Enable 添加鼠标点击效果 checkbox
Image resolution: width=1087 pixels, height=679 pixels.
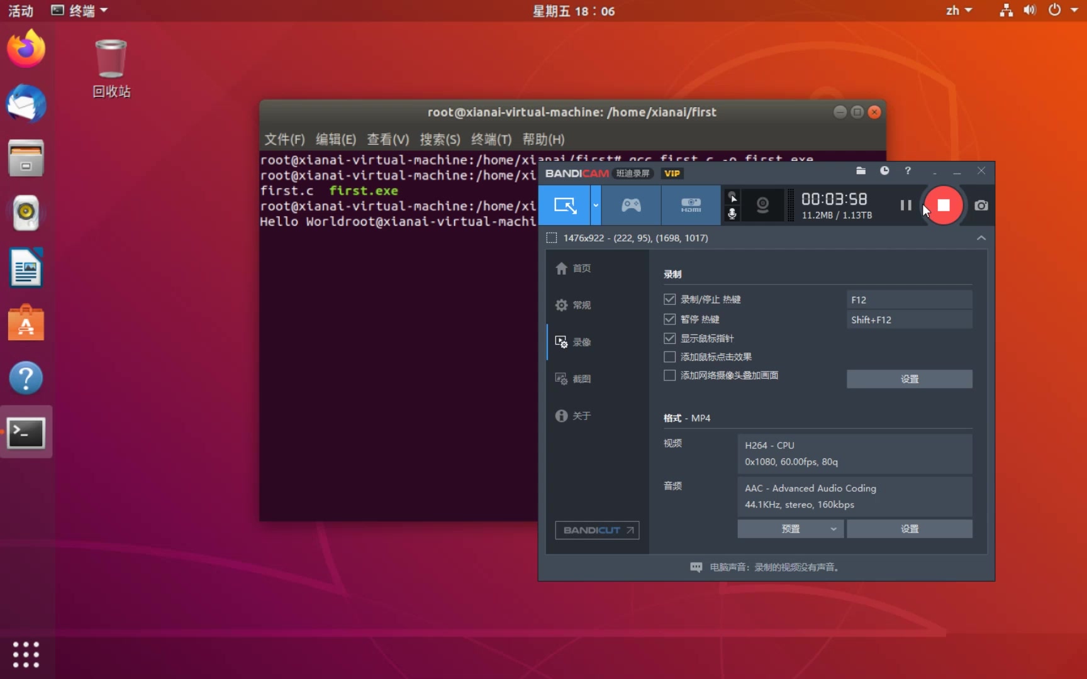[x=669, y=356]
